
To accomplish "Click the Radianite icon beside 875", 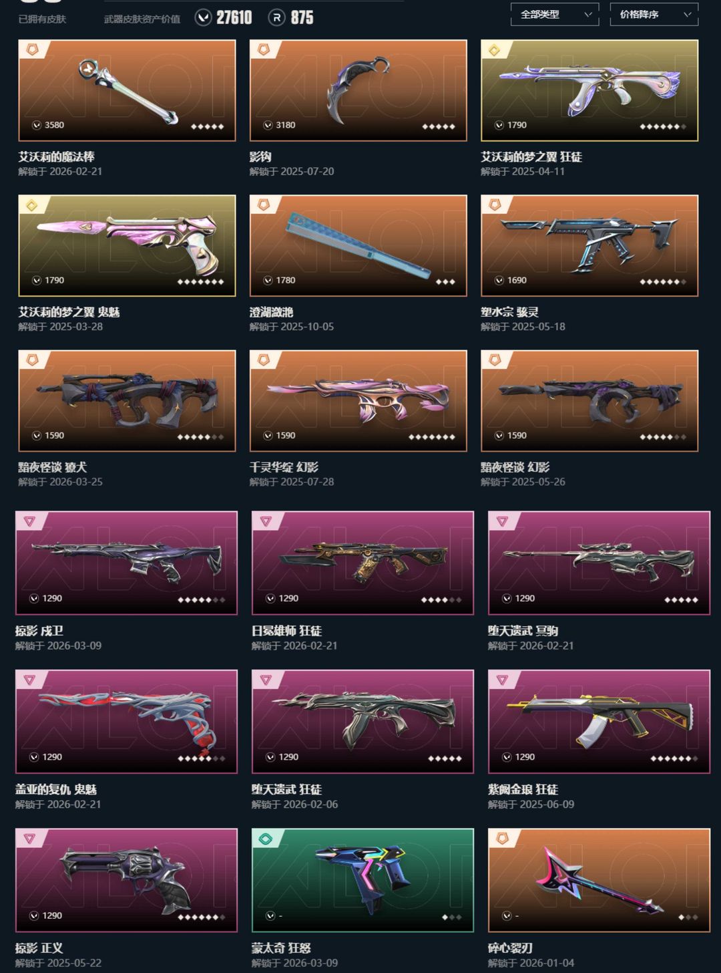I will [276, 17].
